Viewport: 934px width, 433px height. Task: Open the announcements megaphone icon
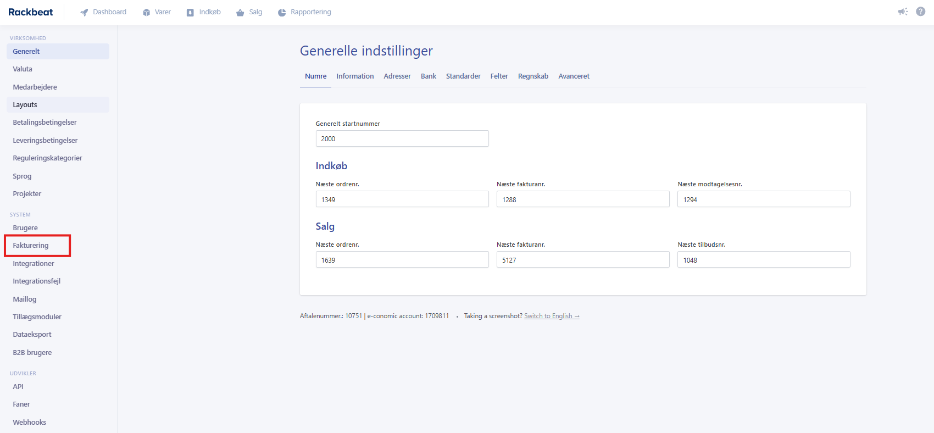[903, 12]
